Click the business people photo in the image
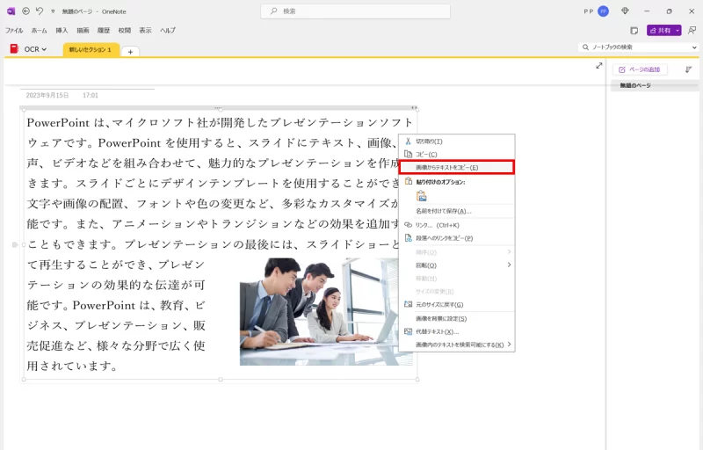 tap(319, 311)
